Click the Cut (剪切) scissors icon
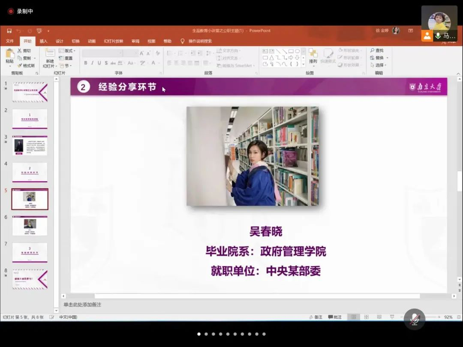The width and height of the screenshot is (463, 347). pyautogui.click(x=20, y=51)
